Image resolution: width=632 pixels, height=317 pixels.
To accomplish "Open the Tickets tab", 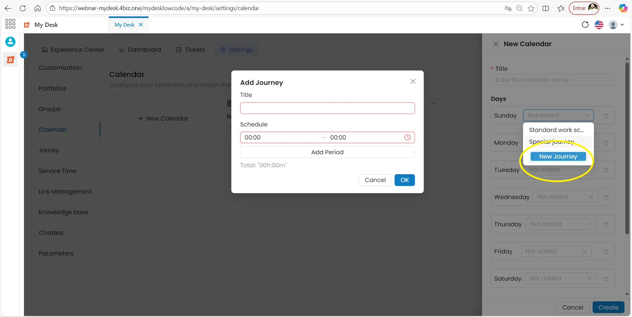I will (x=191, y=50).
